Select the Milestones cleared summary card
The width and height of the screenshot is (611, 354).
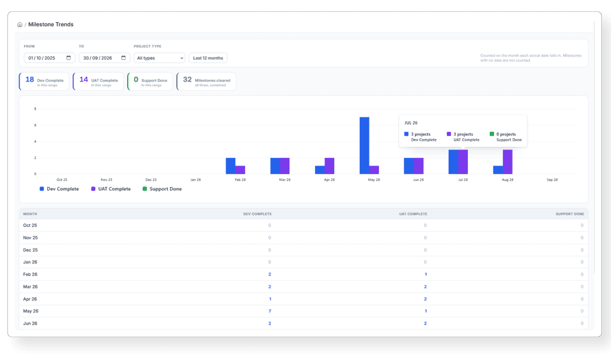click(206, 81)
